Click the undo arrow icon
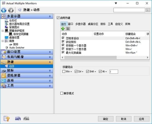152x124 pixels. (18, 119)
